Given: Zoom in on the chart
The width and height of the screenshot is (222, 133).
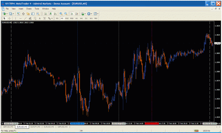Looking at the screenshot, I should [61, 14].
